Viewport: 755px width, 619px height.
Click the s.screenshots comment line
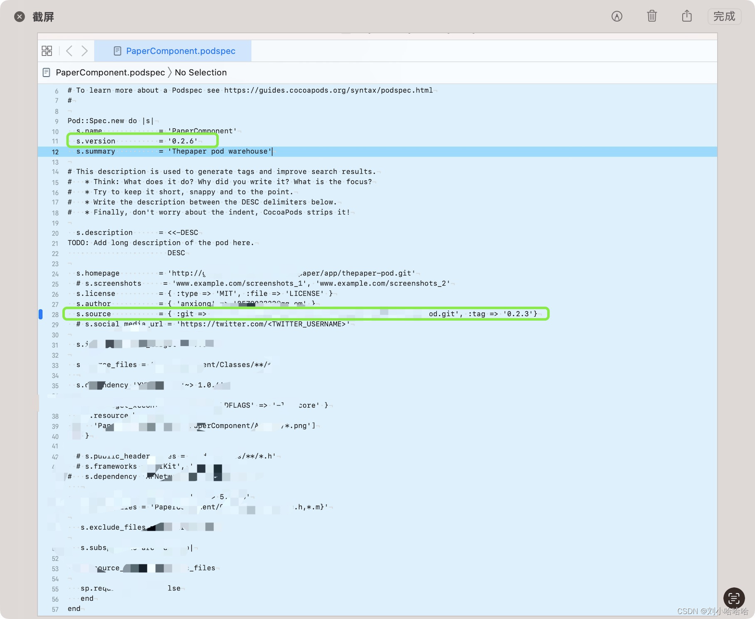point(263,283)
